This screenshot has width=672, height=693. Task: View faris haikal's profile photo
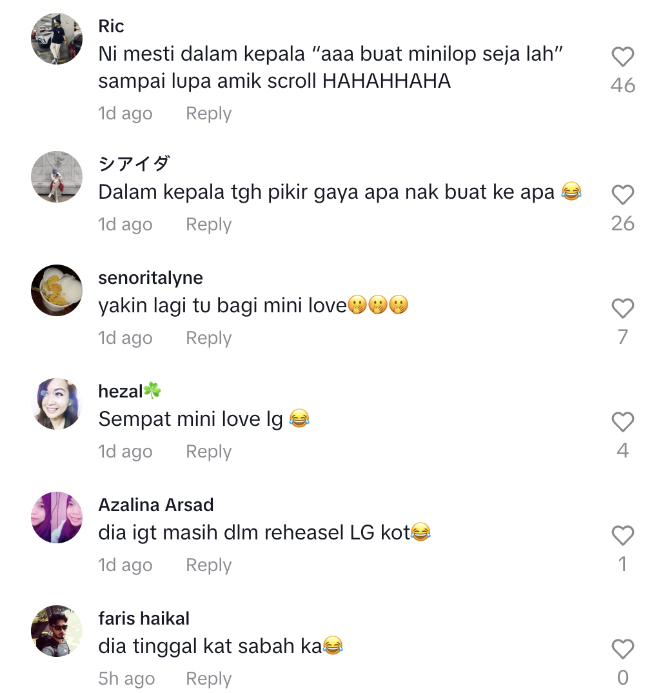(x=57, y=631)
